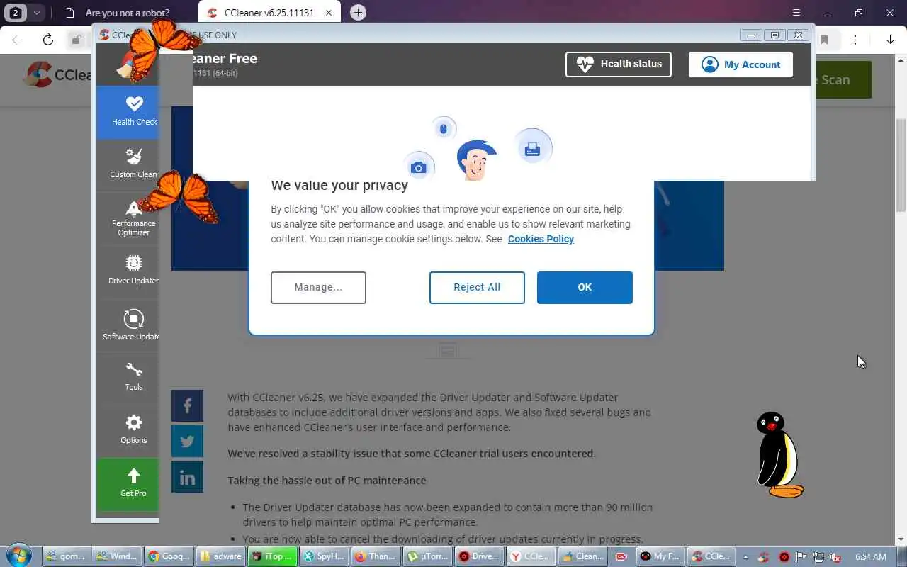This screenshot has height=567, width=907.
Task: Switch to the 'gom...' taskbar item
Action: coord(67,556)
